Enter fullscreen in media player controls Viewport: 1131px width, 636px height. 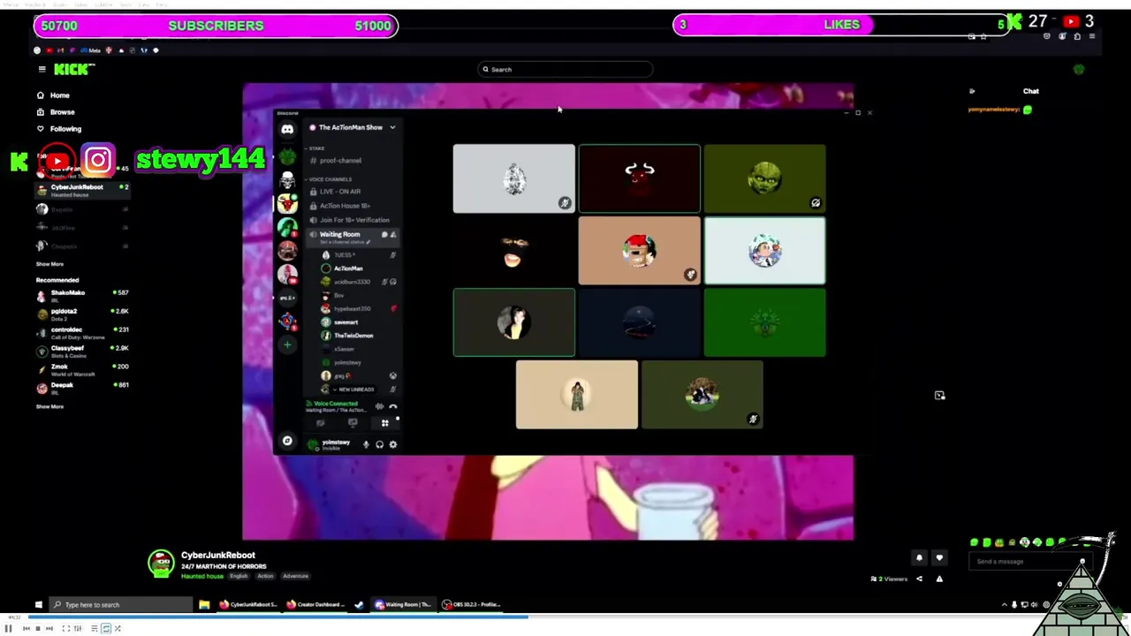65,628
